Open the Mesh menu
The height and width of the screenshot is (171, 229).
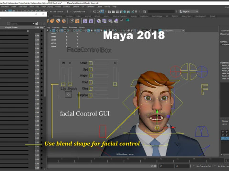pyautogui.click(x=14, y=7)
